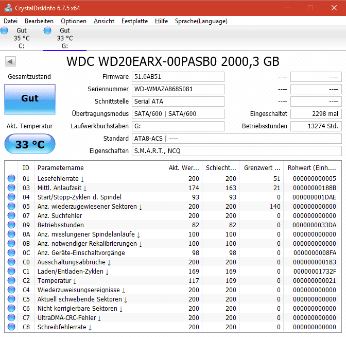Click status icon for Anz. misslungener Spindelanläufe
The width and height of the screenshot is (346, 337).
point(11,234)
